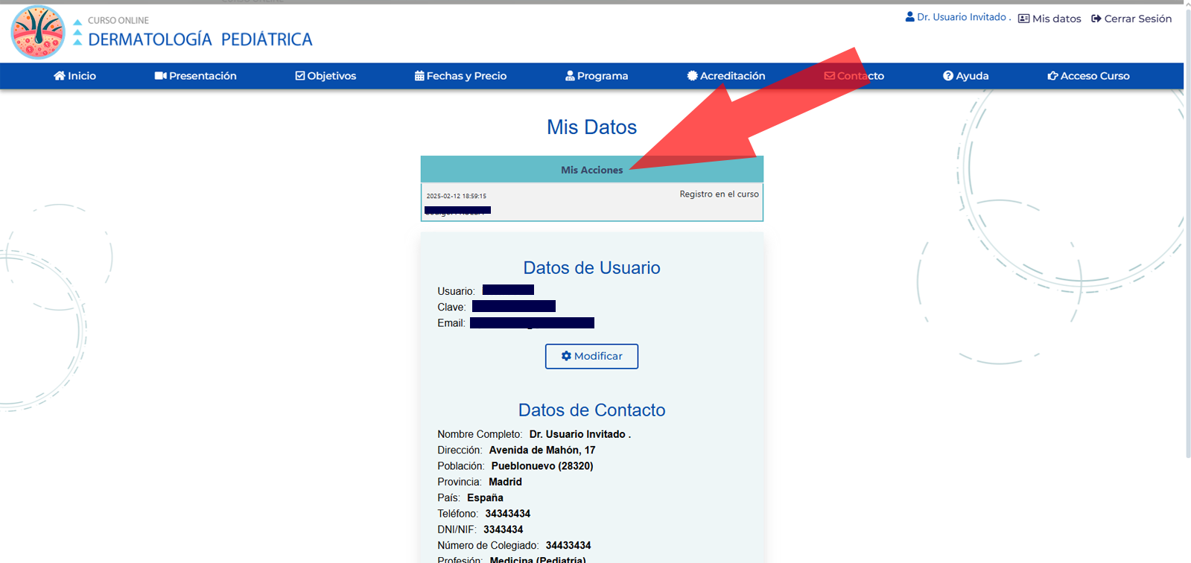Open the Acreditación menu item

tap(731, 76)
